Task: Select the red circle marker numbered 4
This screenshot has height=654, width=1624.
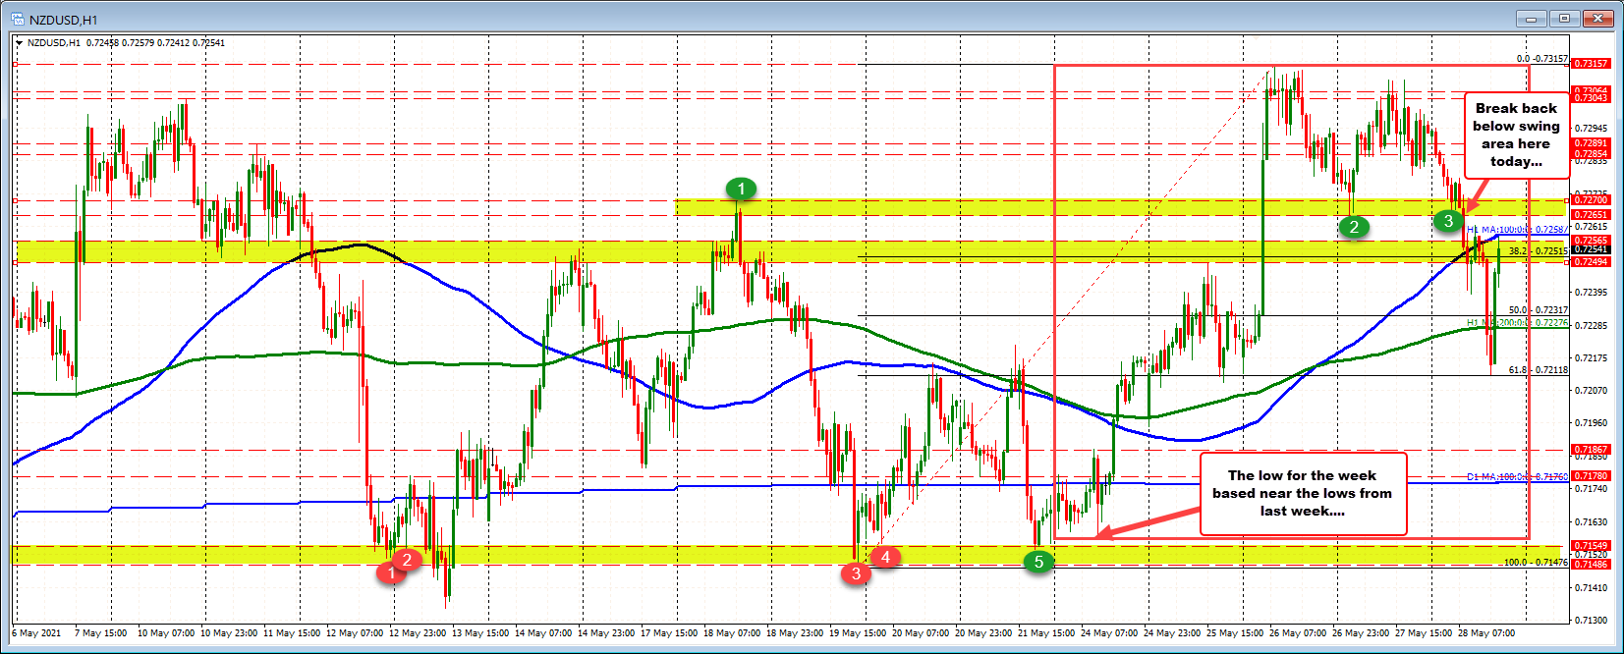Action: (x=885, y=557)
